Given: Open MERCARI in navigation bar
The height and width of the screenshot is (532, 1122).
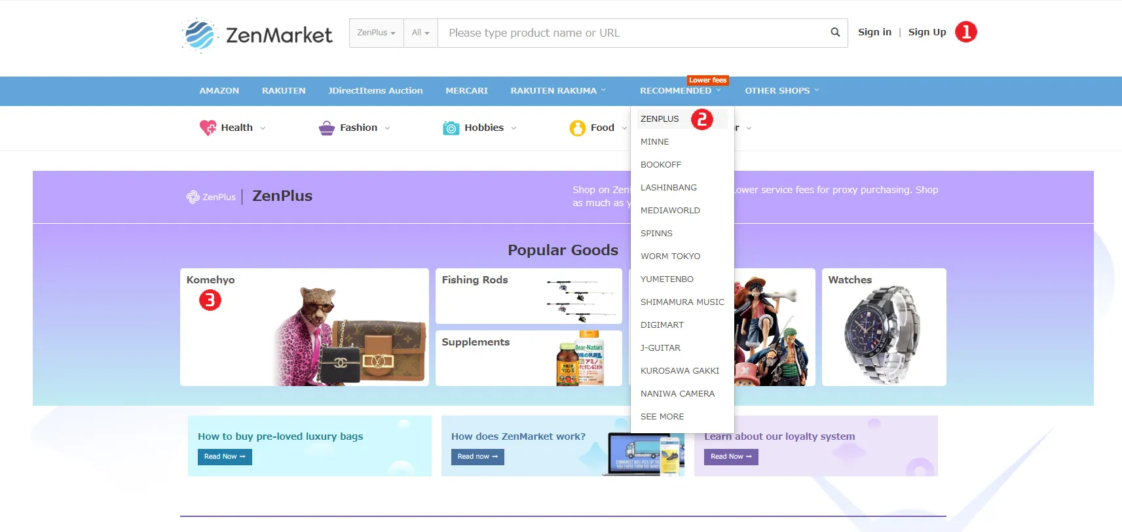Looking at the screenshot, I should click(x=467, y=91).
